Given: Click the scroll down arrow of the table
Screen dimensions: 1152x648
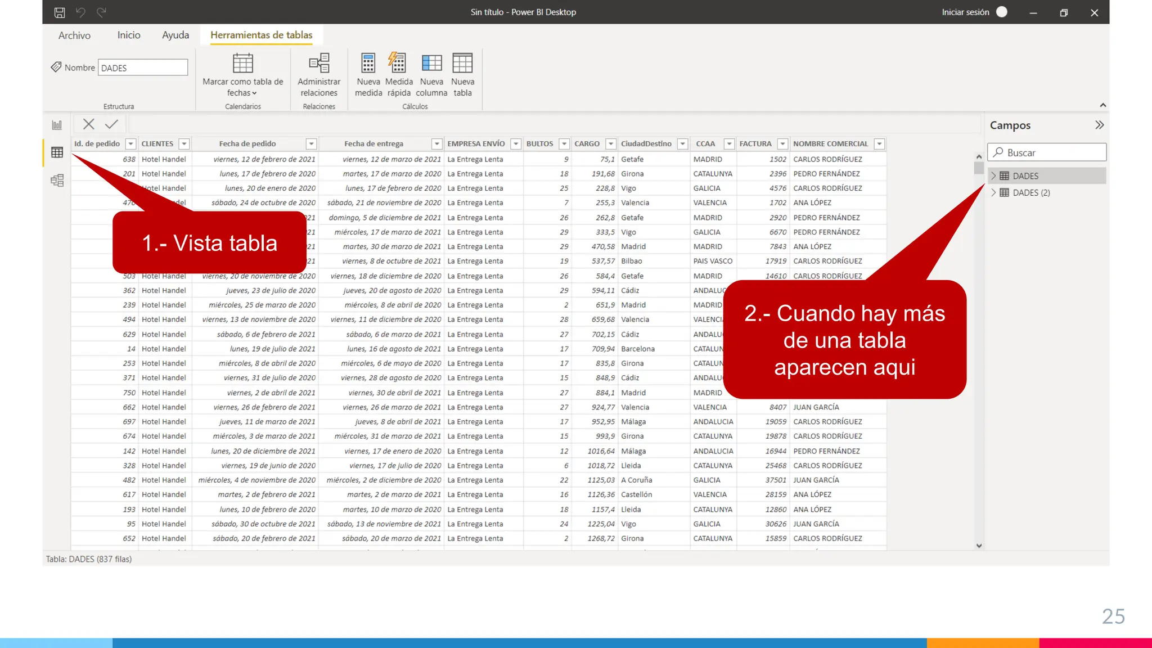Looking at the screenshot, I should tap(979, 546).
